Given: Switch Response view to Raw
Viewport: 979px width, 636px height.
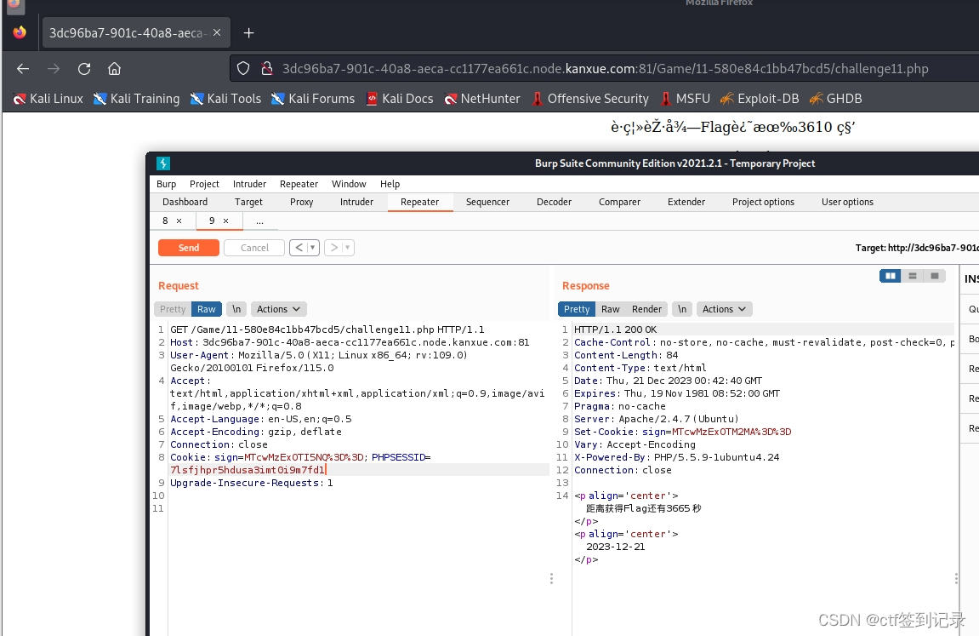Looking at the screenshot, I should pyautogui.click(x=610, y=309).
